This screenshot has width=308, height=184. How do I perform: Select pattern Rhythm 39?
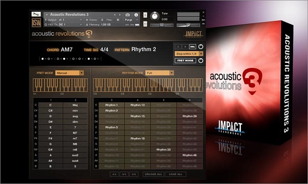189,116
